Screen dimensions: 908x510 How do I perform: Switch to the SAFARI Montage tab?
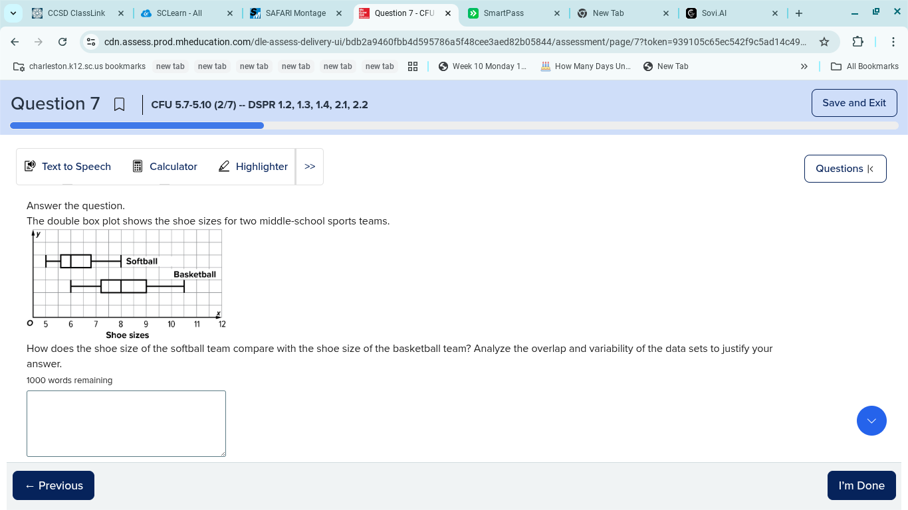pyautogui.click(x=295, y=13)
